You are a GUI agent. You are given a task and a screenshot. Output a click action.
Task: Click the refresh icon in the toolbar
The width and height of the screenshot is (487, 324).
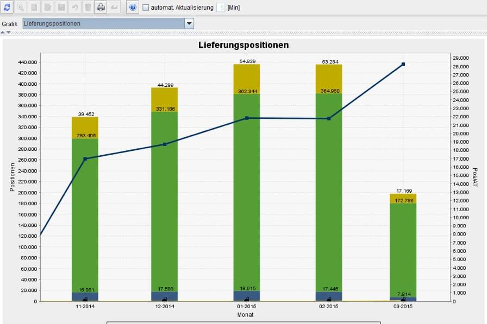coord(7,8)
